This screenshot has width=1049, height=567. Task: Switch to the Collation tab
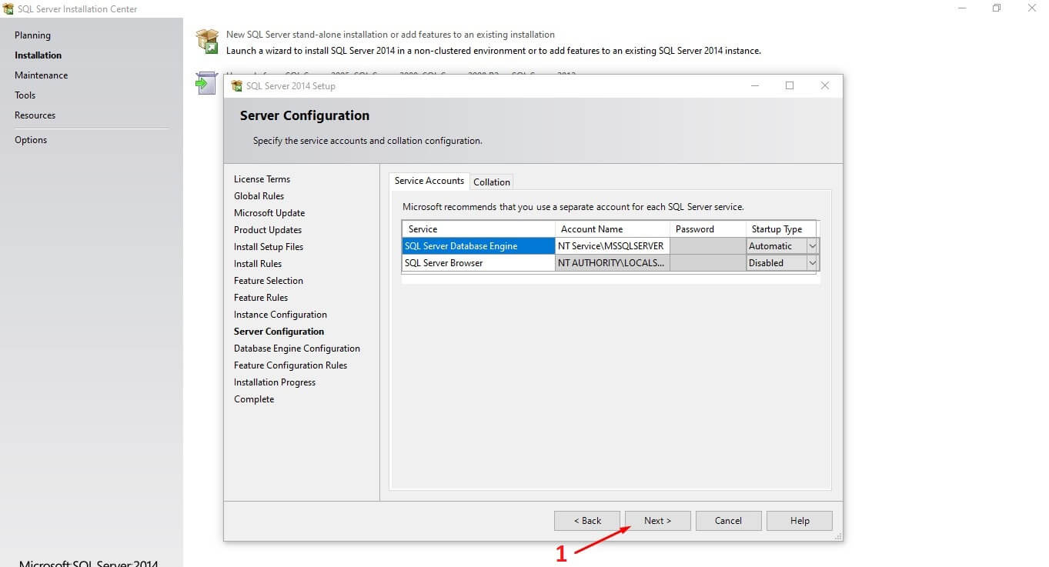492,182
